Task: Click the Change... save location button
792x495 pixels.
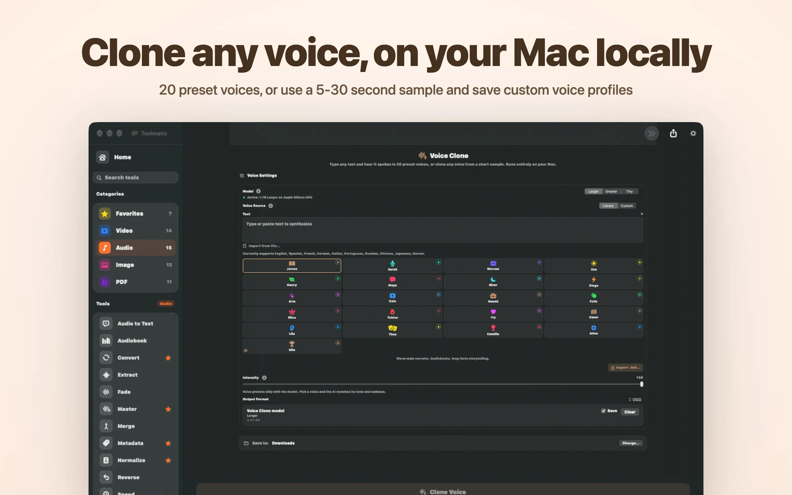Action: (631, 443)
